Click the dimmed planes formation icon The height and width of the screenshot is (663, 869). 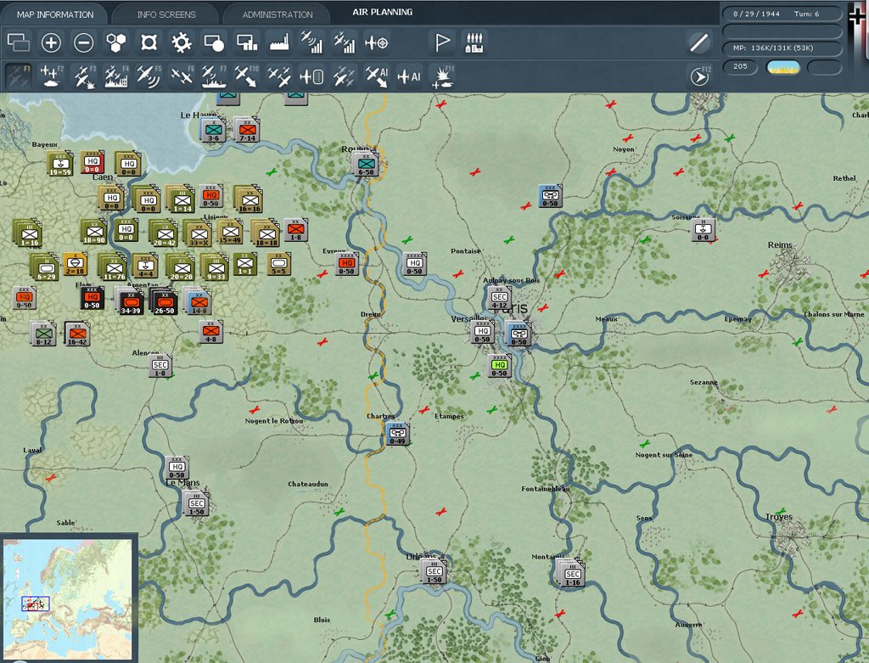tap(345, 76)
